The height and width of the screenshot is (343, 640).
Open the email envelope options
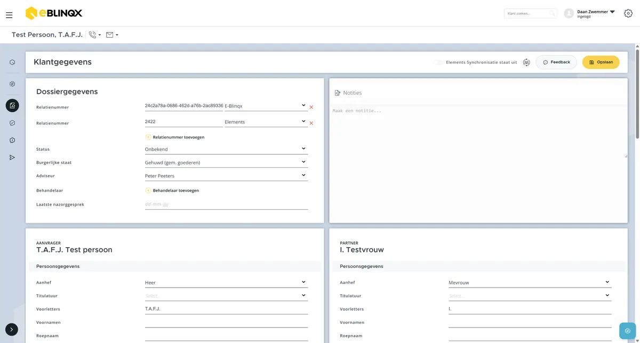[x=112, y=35]
